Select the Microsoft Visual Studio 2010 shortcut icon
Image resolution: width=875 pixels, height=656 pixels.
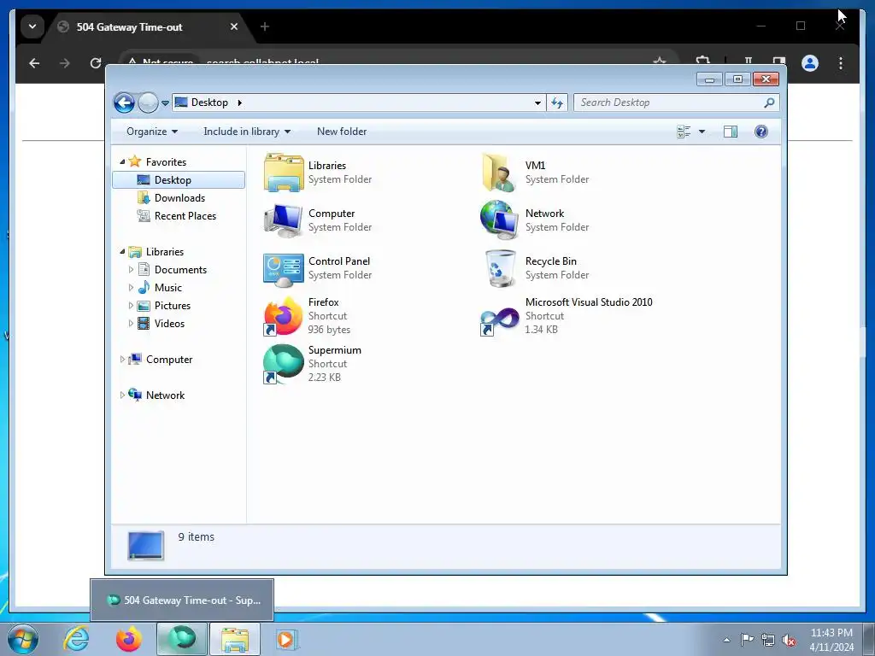pos(499,319)
